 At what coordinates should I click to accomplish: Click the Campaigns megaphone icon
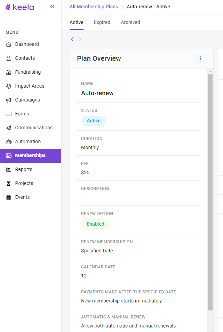pyautogui.click(x=8, y=100)
